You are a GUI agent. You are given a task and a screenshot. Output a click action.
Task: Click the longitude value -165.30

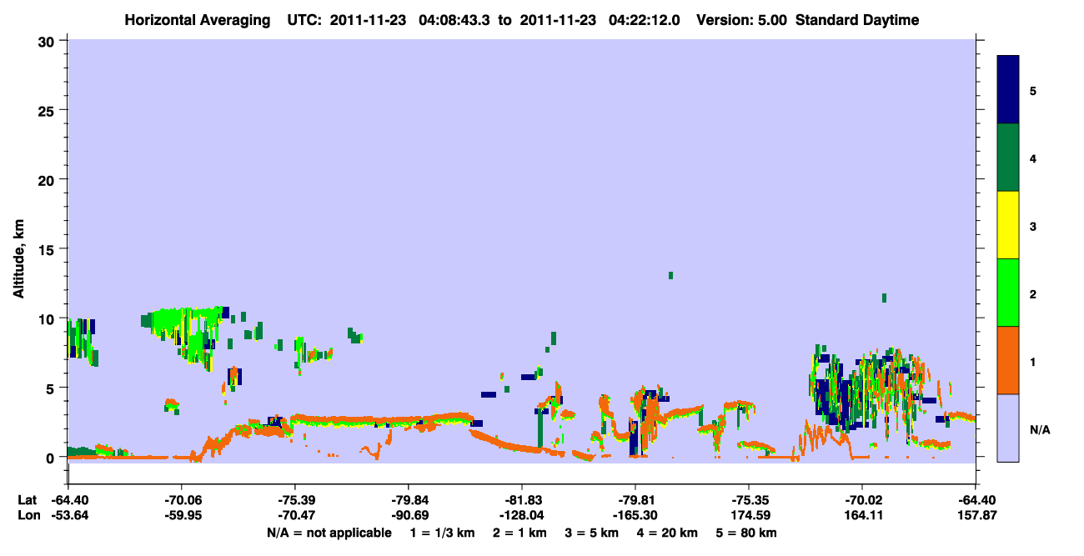coord(635,515)
